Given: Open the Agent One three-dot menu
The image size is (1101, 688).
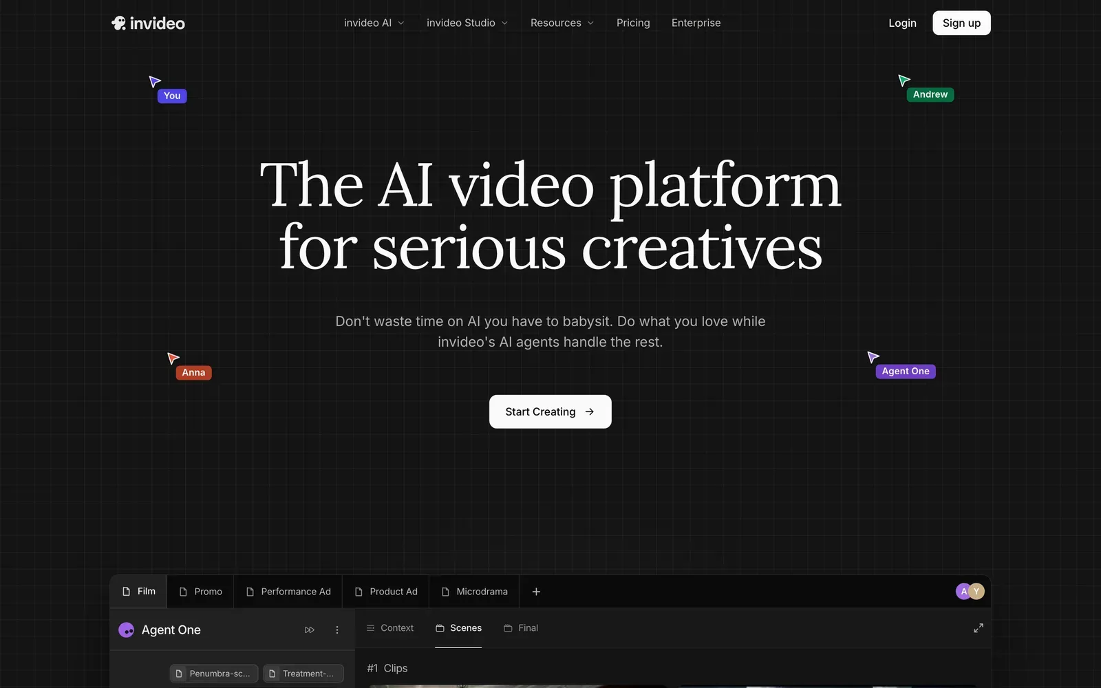Looking at the screenshot, I should [x=337, y=630].
